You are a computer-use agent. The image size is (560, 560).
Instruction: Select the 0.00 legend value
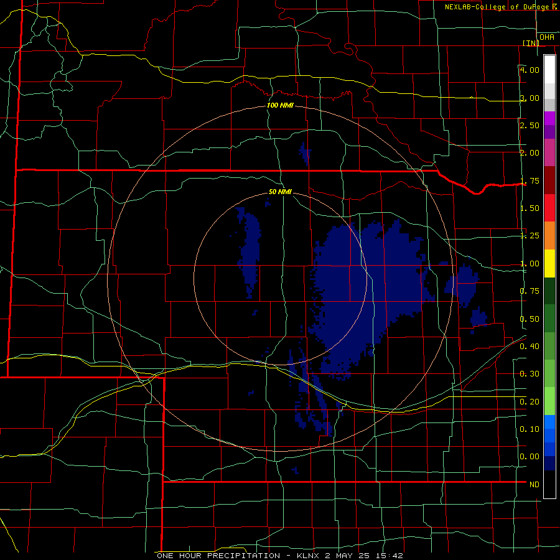click(x=530, y=457)
